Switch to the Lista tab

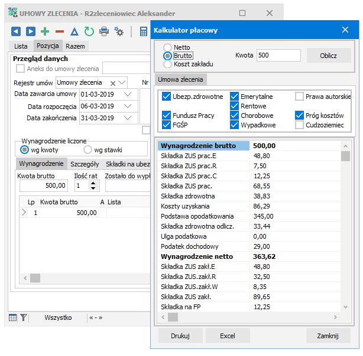click(21, 46)
